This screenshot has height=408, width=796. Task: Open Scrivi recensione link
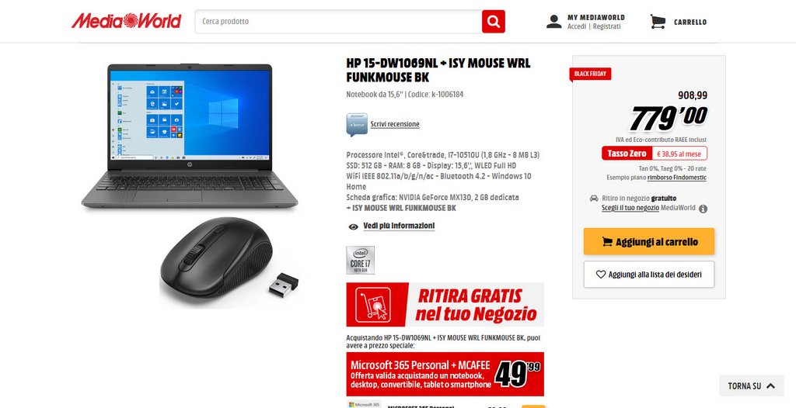[395, 124]
